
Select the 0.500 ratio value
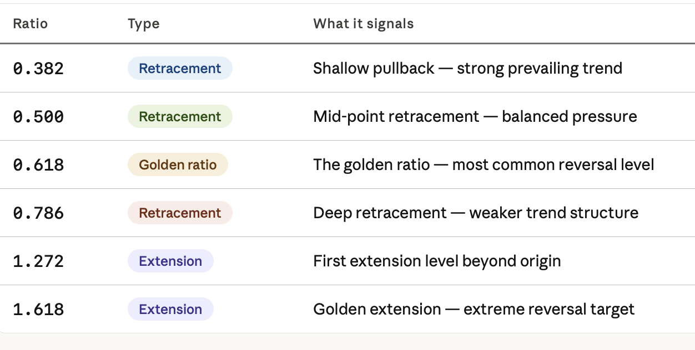(x=38, y=117)
